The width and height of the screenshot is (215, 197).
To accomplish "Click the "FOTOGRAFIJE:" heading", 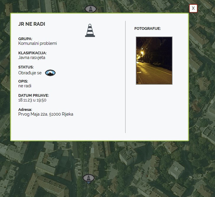I will (x=147, y=29).
